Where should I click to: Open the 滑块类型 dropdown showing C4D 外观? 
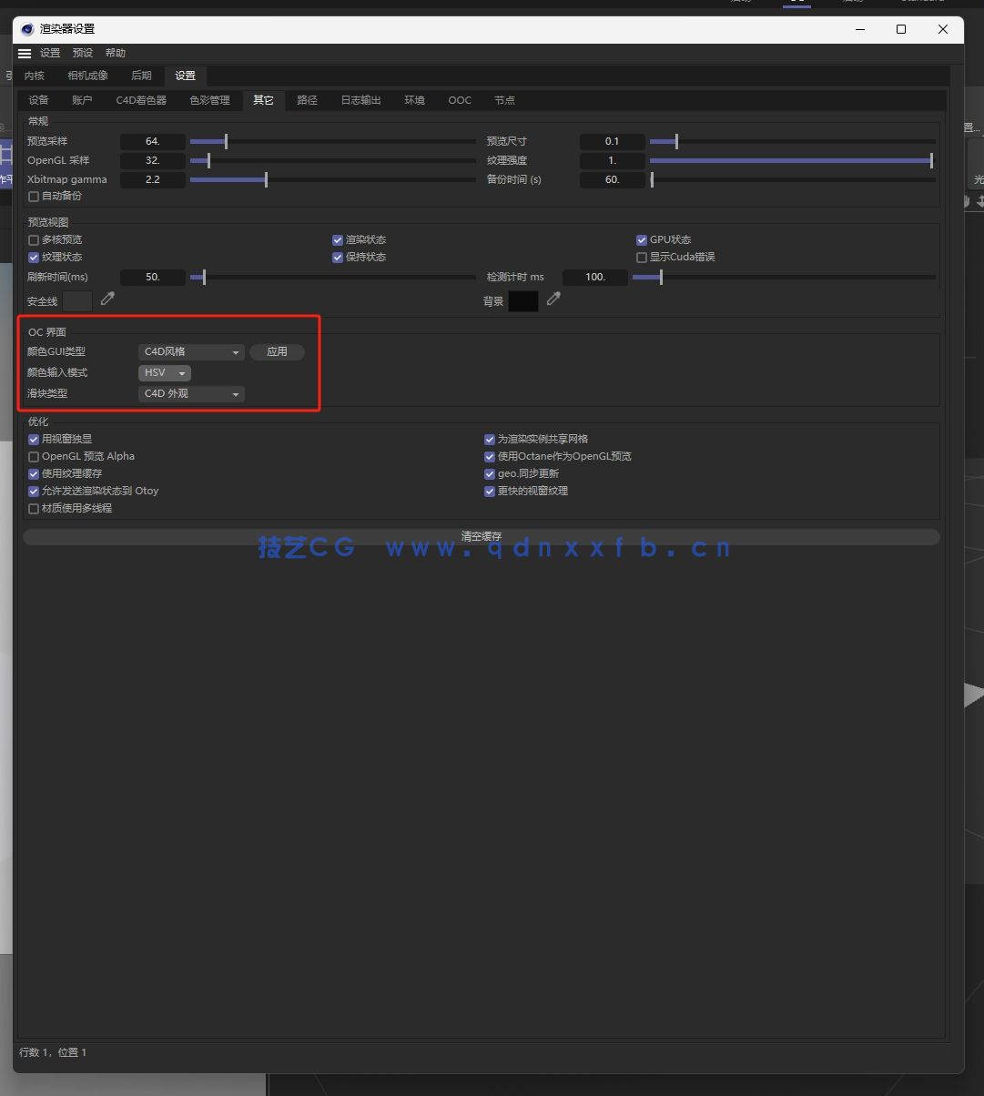[x=191, y=393]
